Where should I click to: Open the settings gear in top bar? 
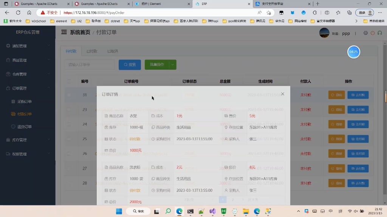(365, 33)
